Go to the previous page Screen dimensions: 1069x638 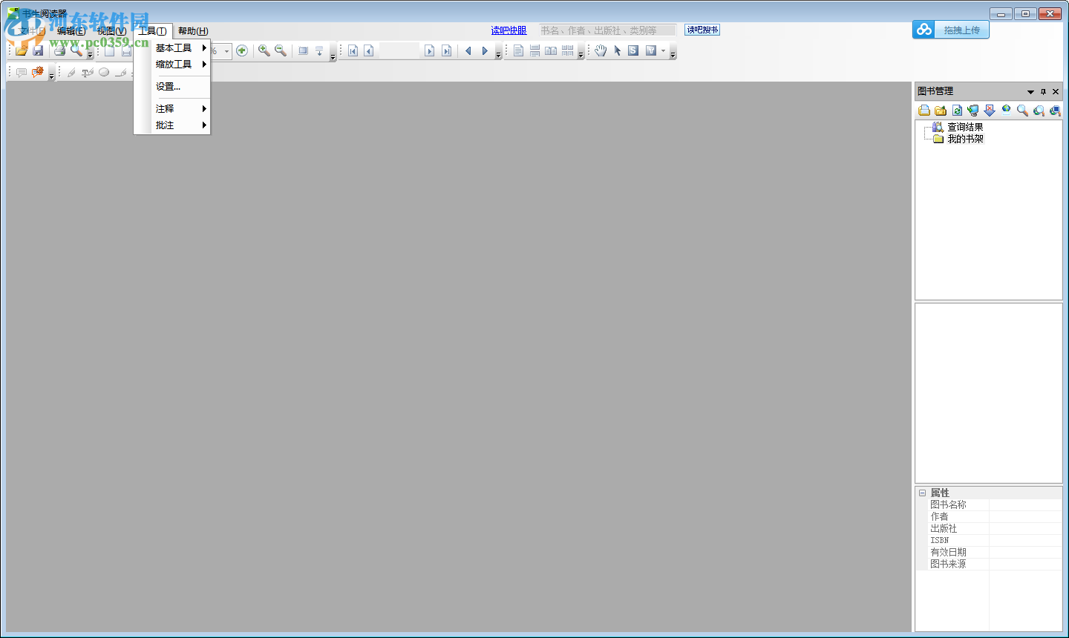coord(369,50)
